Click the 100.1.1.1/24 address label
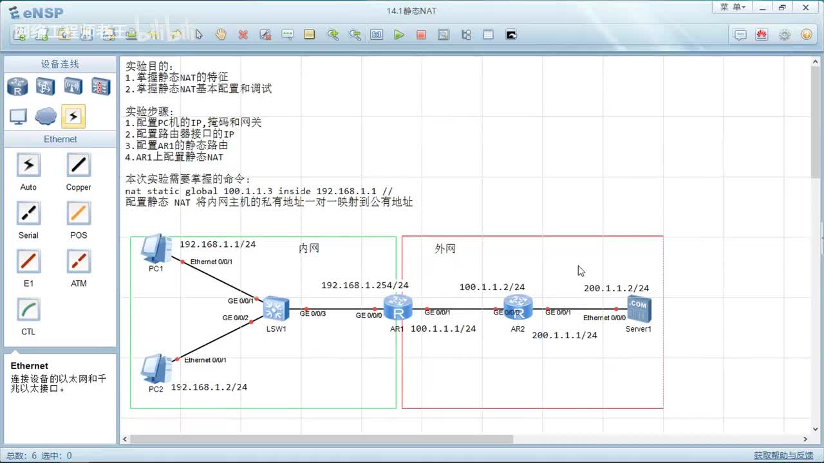 pyautogui.click(x=444, y=329)
